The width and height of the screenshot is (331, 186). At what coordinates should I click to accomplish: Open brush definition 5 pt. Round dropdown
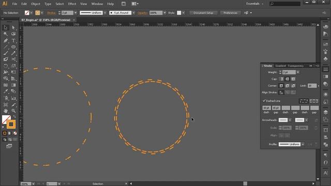[x=133, y=13]
